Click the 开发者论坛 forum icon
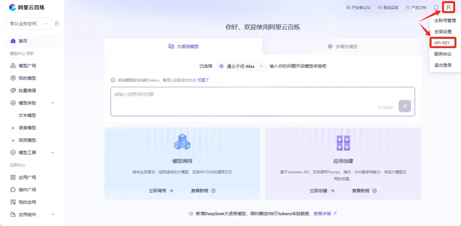 (x=348, y=8)
